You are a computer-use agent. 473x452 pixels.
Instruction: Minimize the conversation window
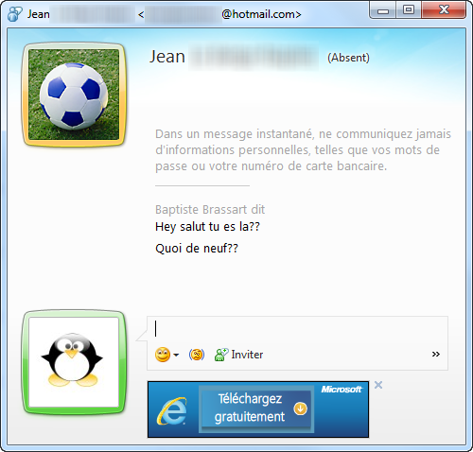pyautogui.click(x=383, y=10)
